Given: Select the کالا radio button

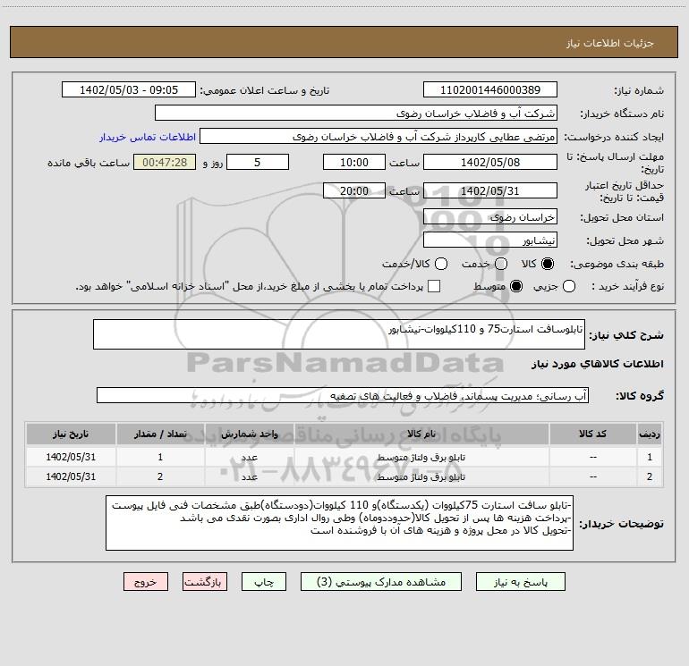Looking at the screenshot, I should click(548, 264).
